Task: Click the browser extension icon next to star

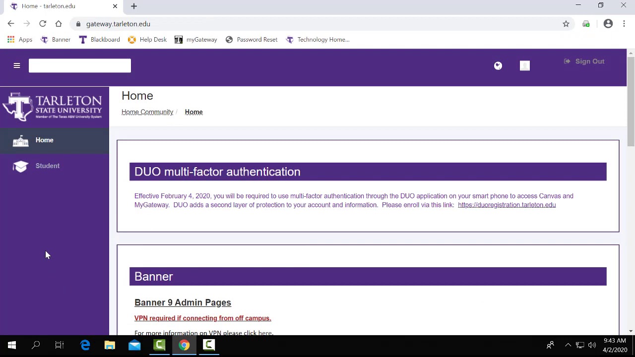Action: [x=586, y=24]
